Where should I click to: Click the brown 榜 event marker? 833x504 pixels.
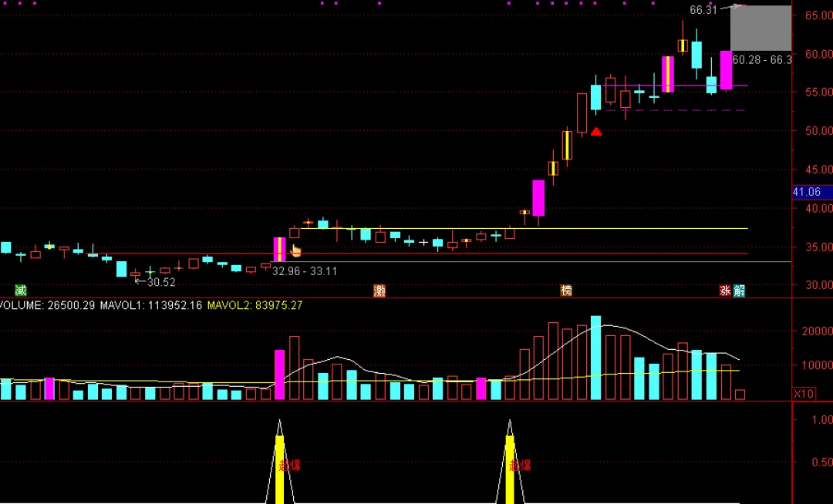(566, 291)
